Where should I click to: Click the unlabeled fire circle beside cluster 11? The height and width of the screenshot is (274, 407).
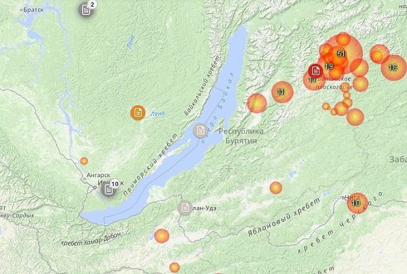tap(256, 103)
